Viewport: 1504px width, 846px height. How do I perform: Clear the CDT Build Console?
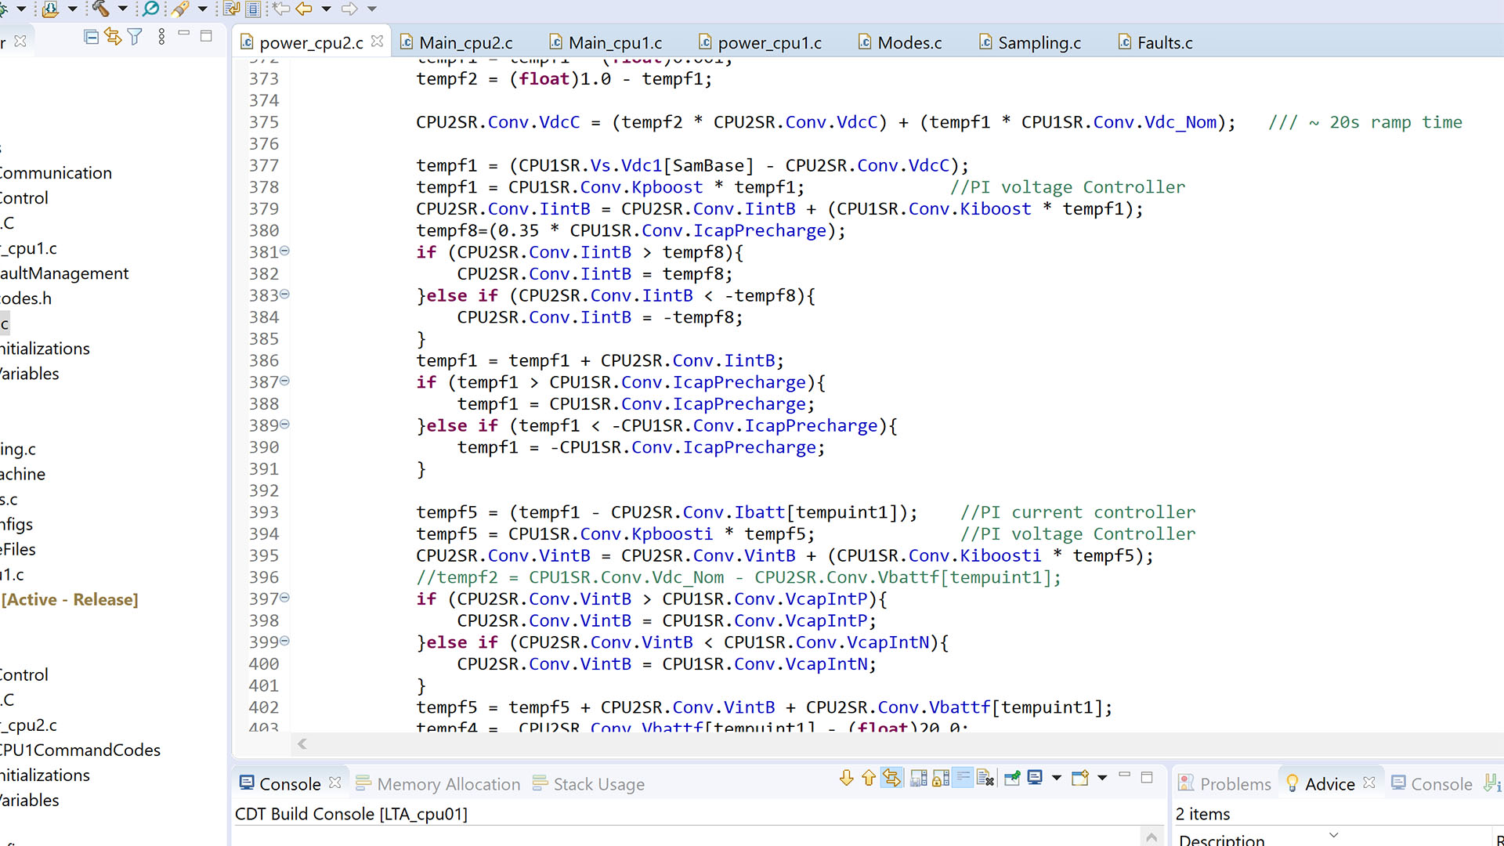[985, 777]
